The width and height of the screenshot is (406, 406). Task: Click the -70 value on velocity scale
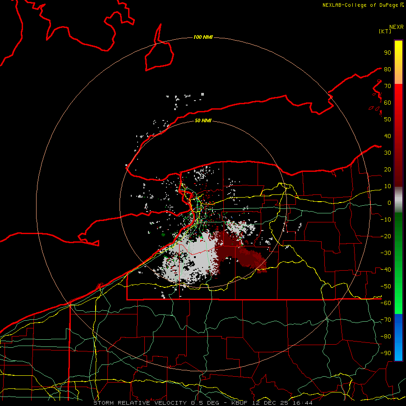click(x=386, y=320)
